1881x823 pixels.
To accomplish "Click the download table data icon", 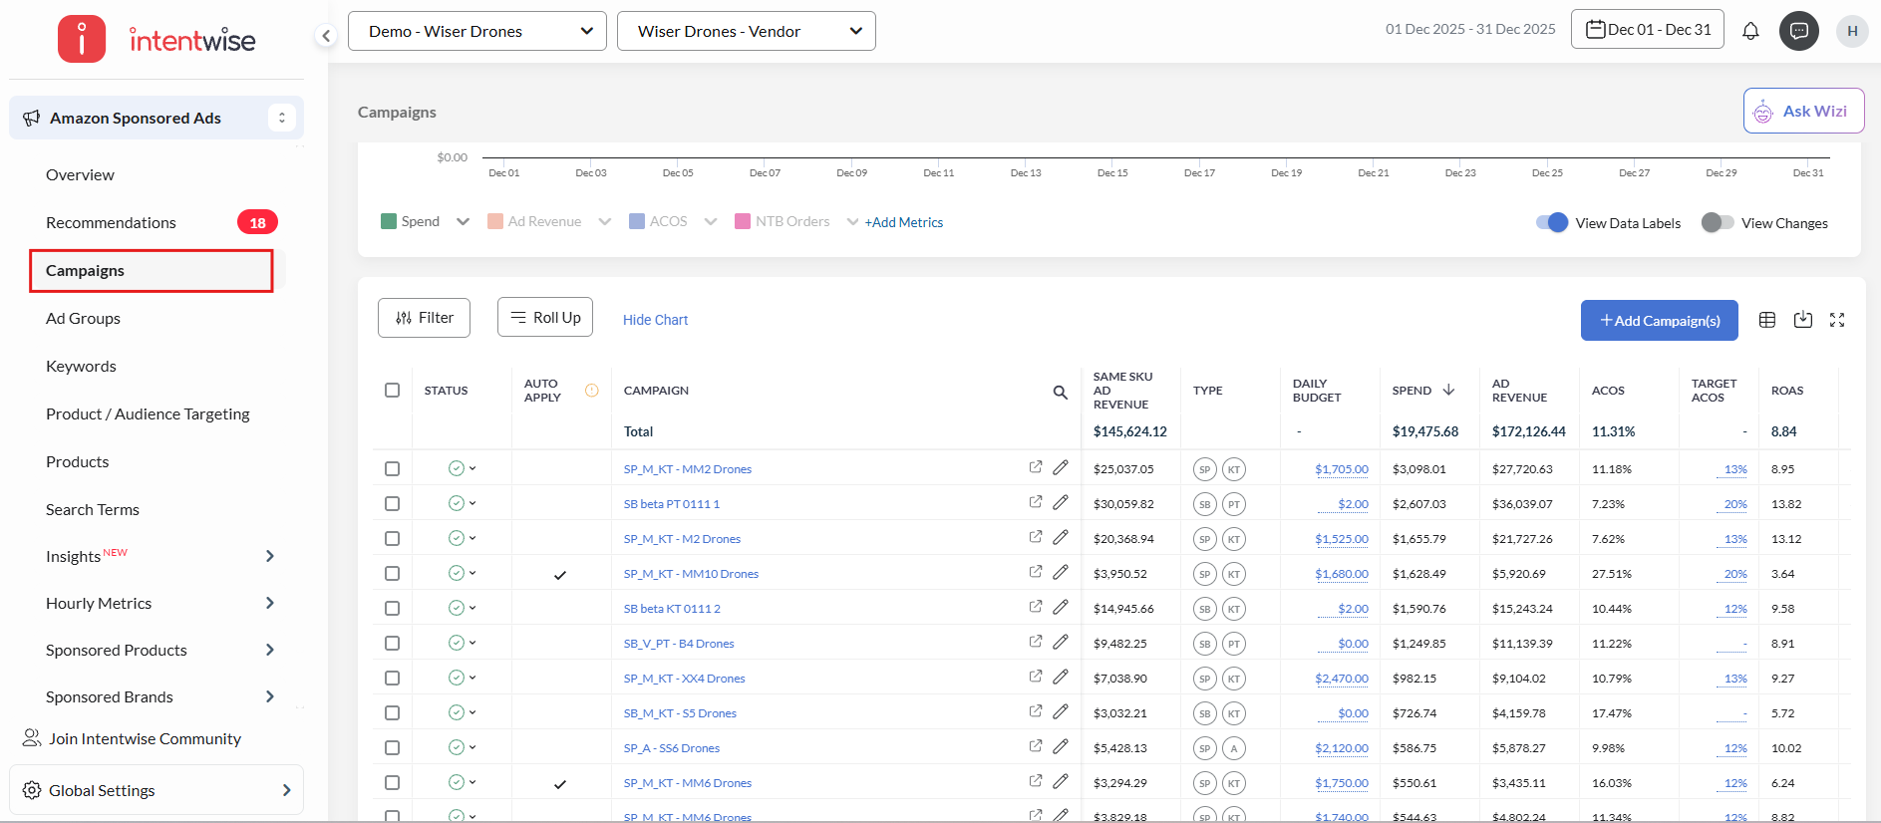I will 1803,320.
